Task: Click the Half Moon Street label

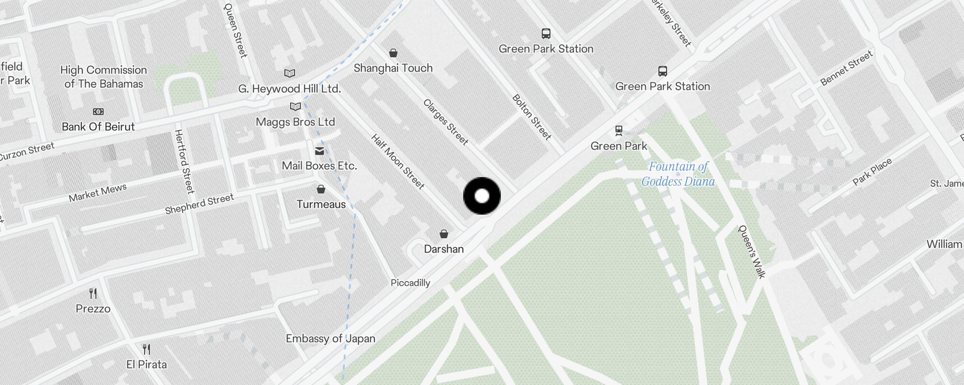Action: pos(398,162)
